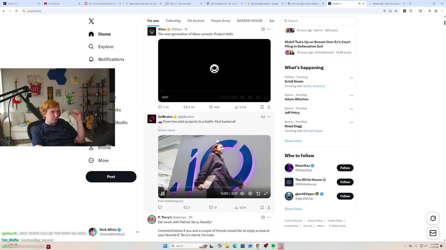Open Spotify from the Windows taskbar
Screen dimensions: 446x250
click(273, 246)
